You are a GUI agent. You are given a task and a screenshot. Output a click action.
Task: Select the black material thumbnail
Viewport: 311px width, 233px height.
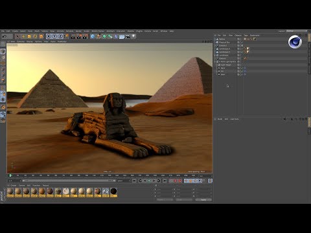113,192
